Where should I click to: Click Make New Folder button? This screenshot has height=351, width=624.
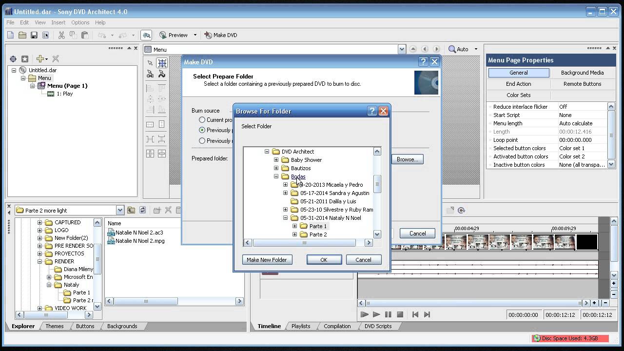(x=267, y=260)
